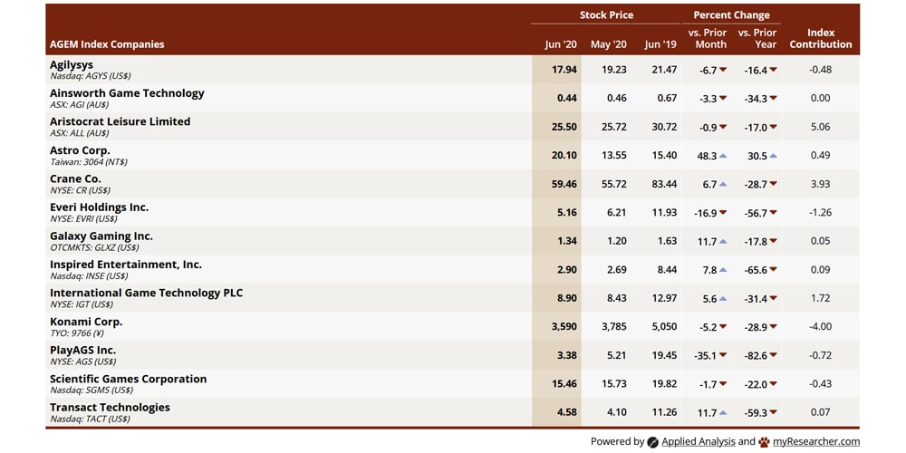The width and height of the screenshot is (906, 453).
Task: Click the down arrow beside Konami Corp. -5.2
Action: tap(723, 327)
